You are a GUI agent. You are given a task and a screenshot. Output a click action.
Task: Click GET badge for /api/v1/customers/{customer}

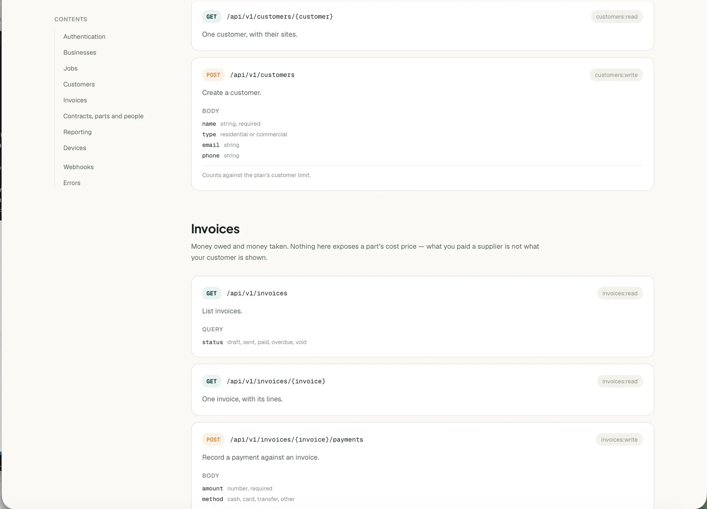click(x=211, y=17)
